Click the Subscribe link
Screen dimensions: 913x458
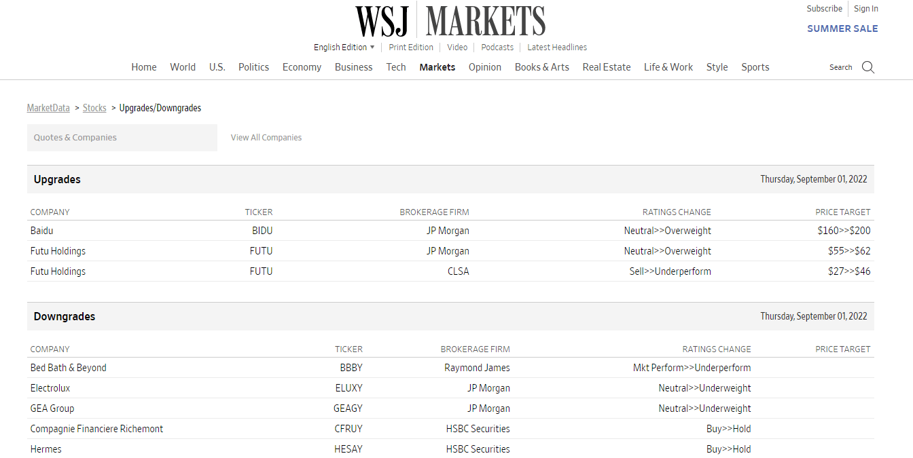(x=825, y=9)
